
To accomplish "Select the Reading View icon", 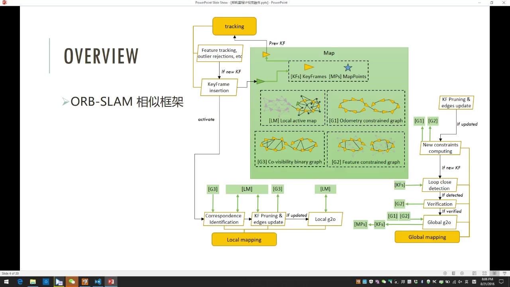I will tap(494, 273).
